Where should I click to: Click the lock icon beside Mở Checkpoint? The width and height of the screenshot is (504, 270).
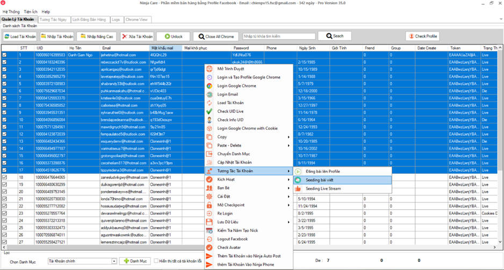(x=209, y=205)
